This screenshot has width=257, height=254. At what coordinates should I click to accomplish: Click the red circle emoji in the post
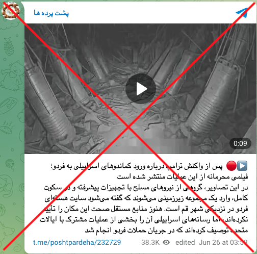pos(232,166)
